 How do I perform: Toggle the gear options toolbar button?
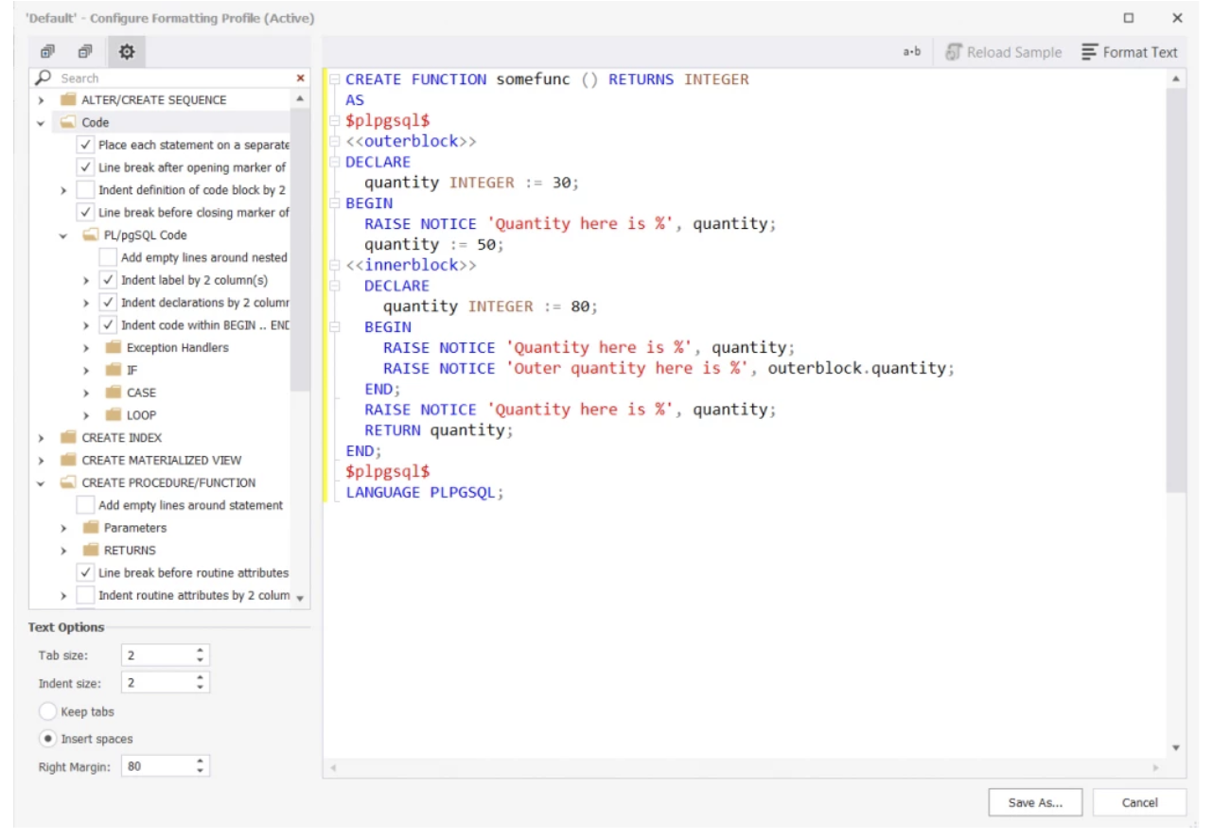coord(126,52)
